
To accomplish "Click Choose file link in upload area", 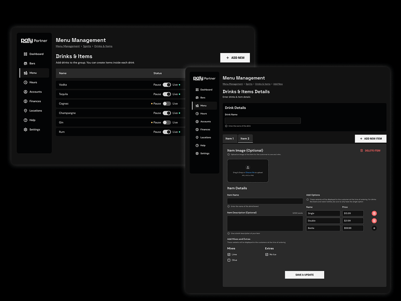I will [x=250, y=172].
